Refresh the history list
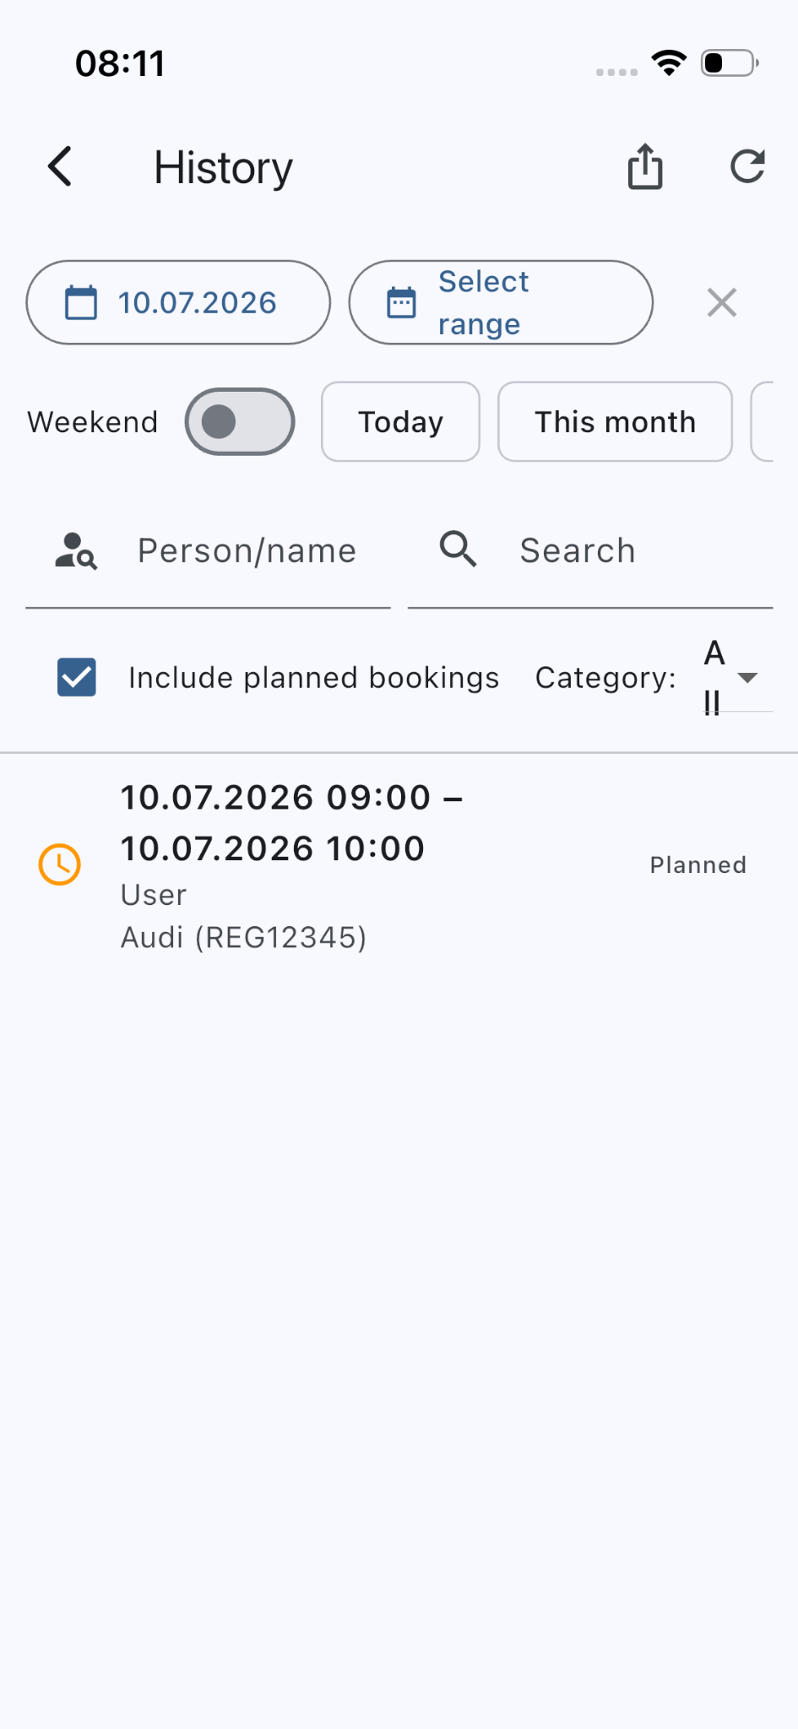The height and width of the screenshot is (1729, 798). [x=747, y=166]
